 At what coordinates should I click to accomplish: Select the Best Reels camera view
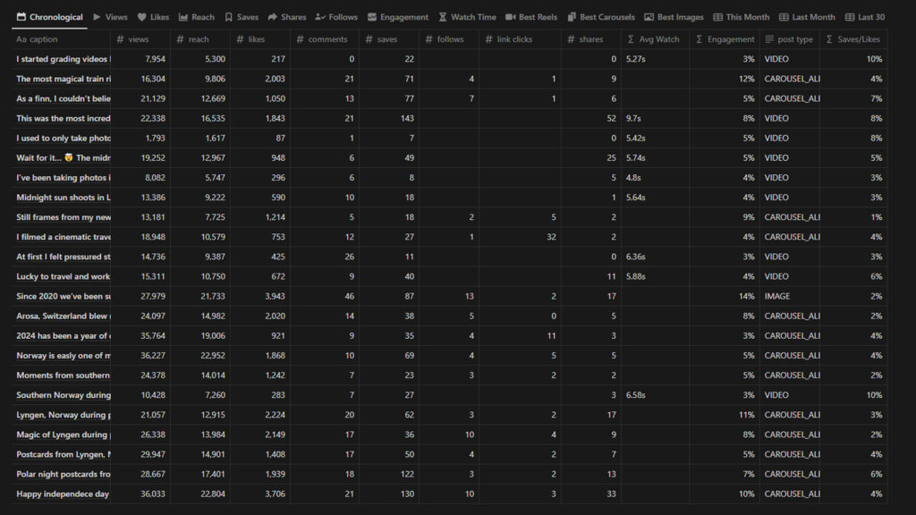[x=531, y=17]
